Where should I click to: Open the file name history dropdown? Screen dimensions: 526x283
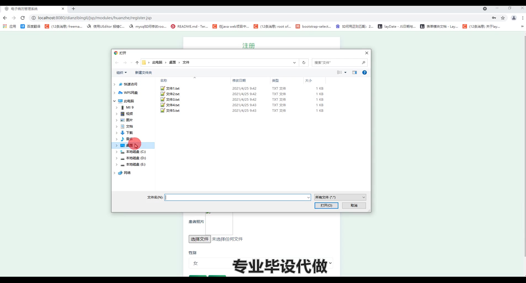pyautogui.click(x=308, y=197)
